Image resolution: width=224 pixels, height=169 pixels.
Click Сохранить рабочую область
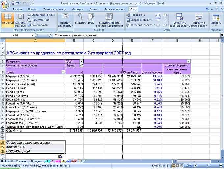click(180, 20)
